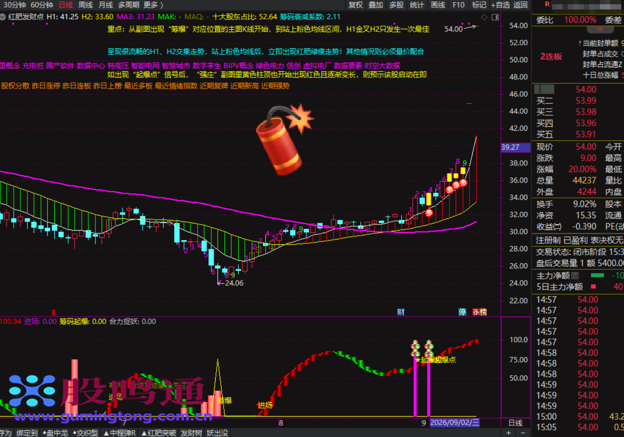Click the red R margin-trading badge
624x437 pixels.
click(x=547, y=4)
